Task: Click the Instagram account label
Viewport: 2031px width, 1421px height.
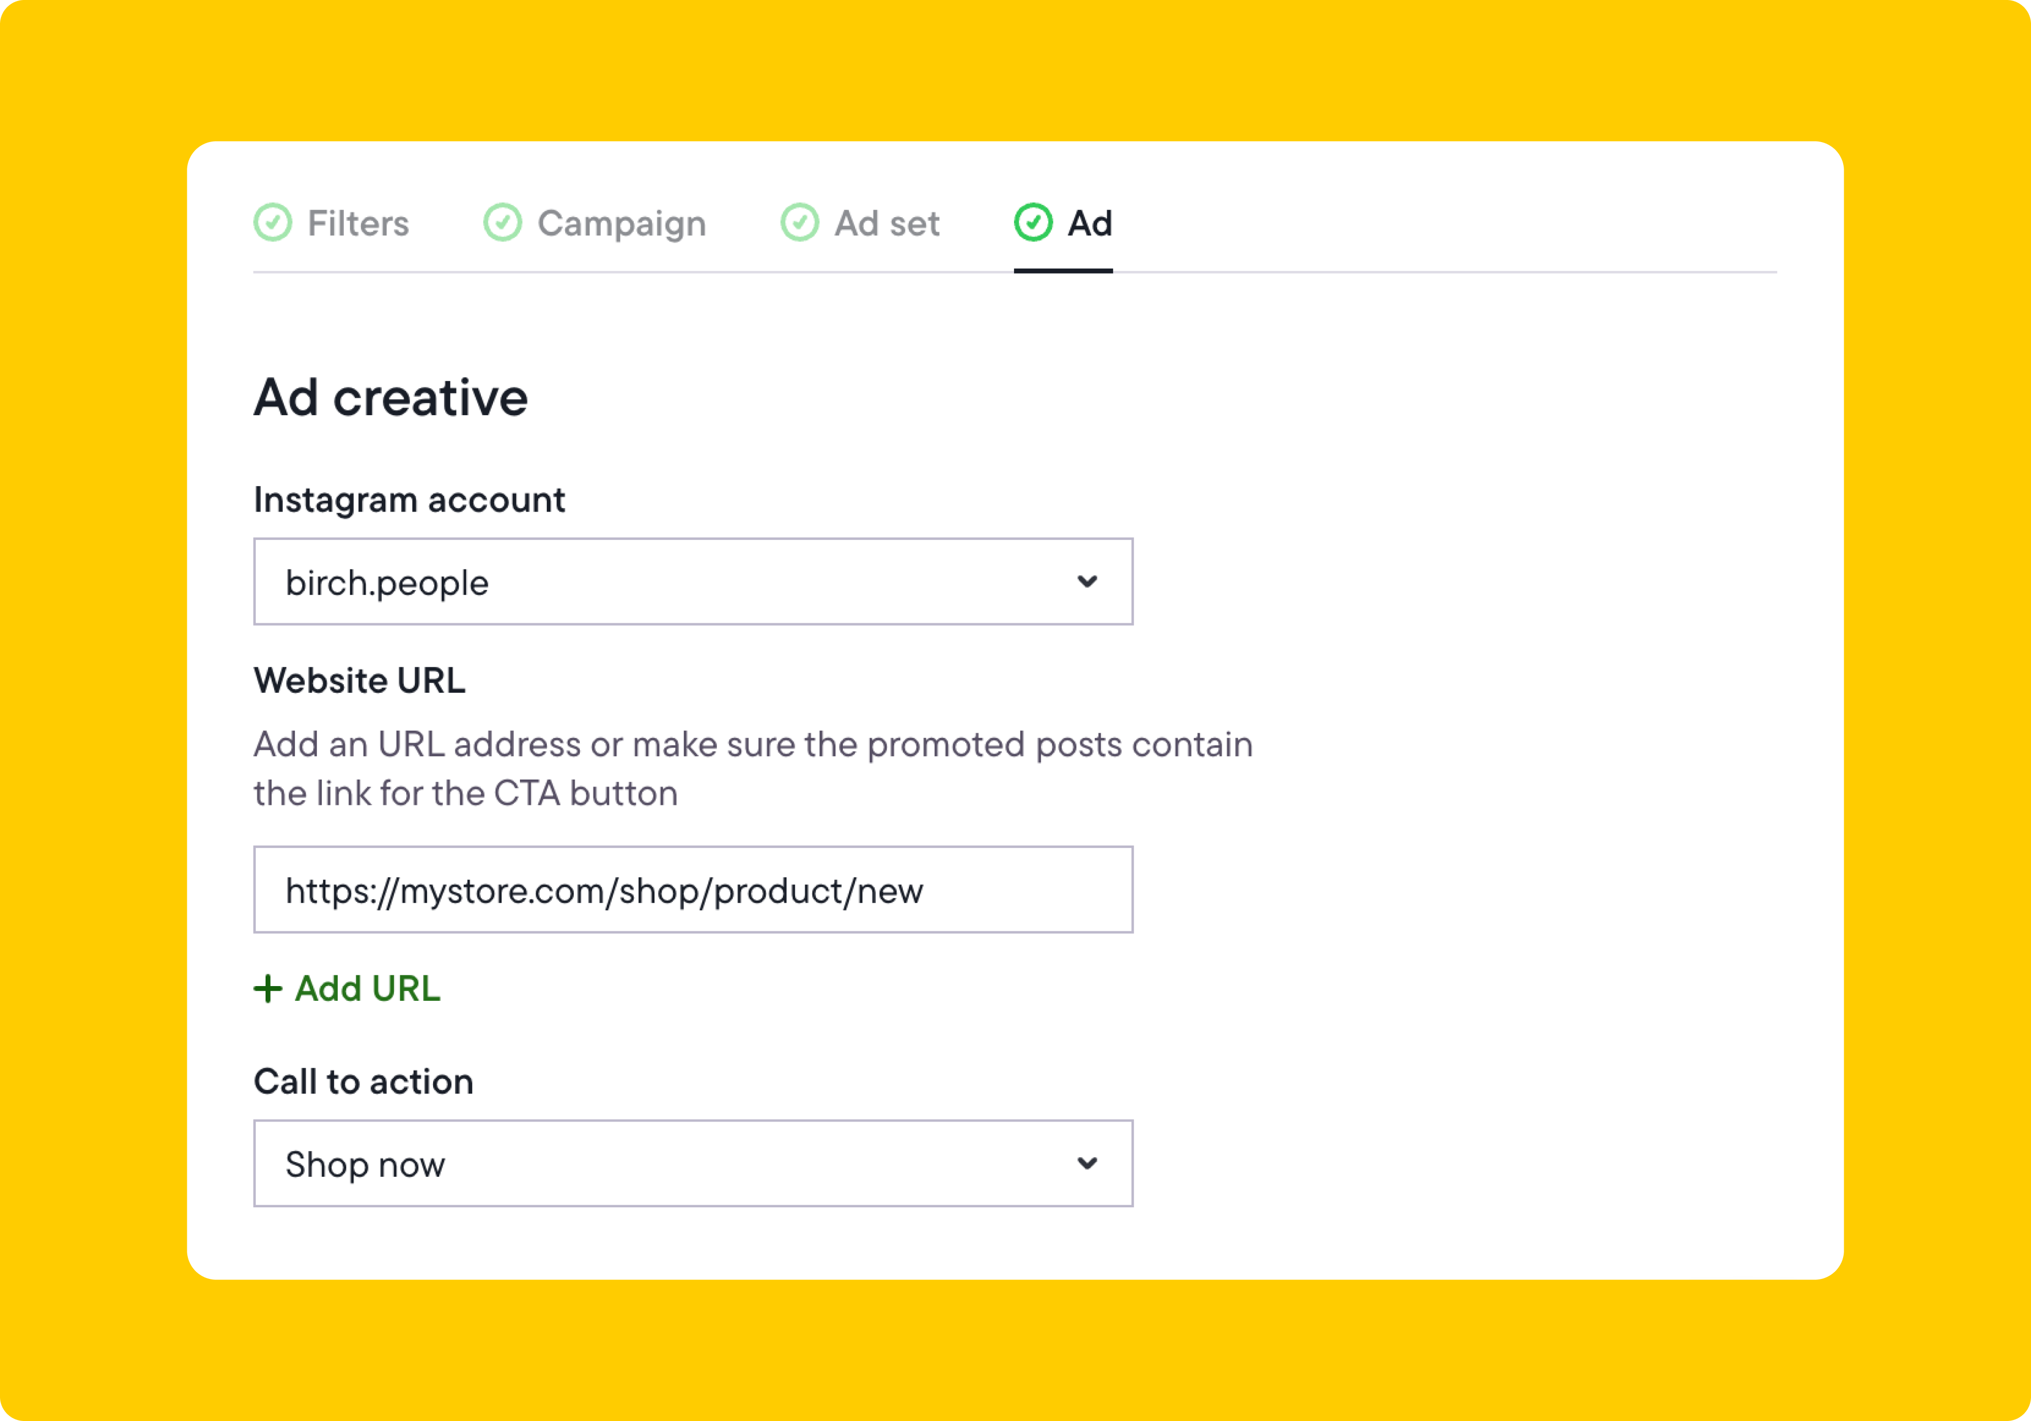Action: tap(410, 501)
